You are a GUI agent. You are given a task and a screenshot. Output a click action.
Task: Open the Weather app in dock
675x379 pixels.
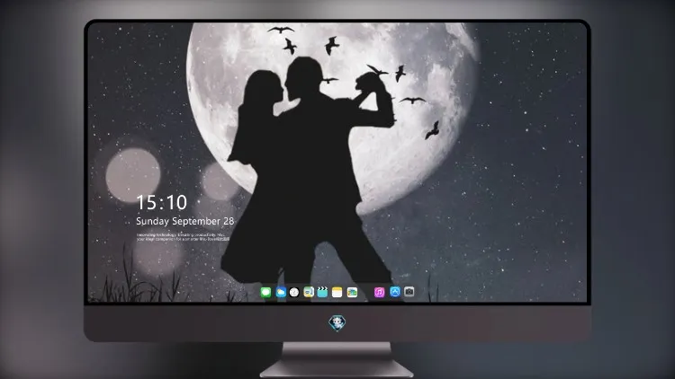(281, 292)
